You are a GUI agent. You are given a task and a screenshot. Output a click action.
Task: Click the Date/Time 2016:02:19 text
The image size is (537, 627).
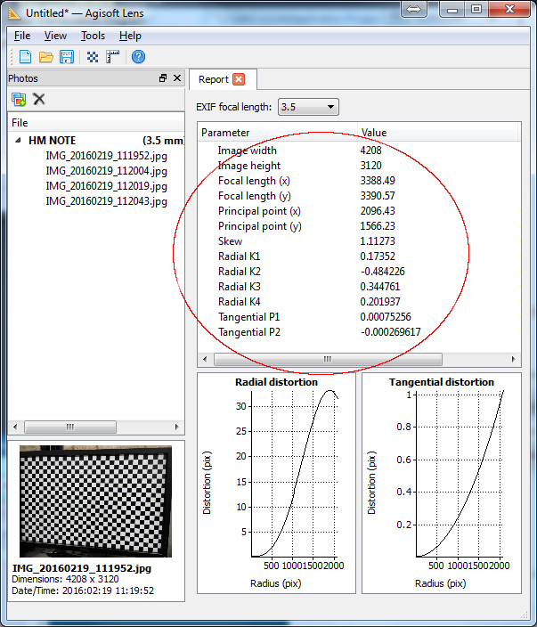(x=83, y=590)
